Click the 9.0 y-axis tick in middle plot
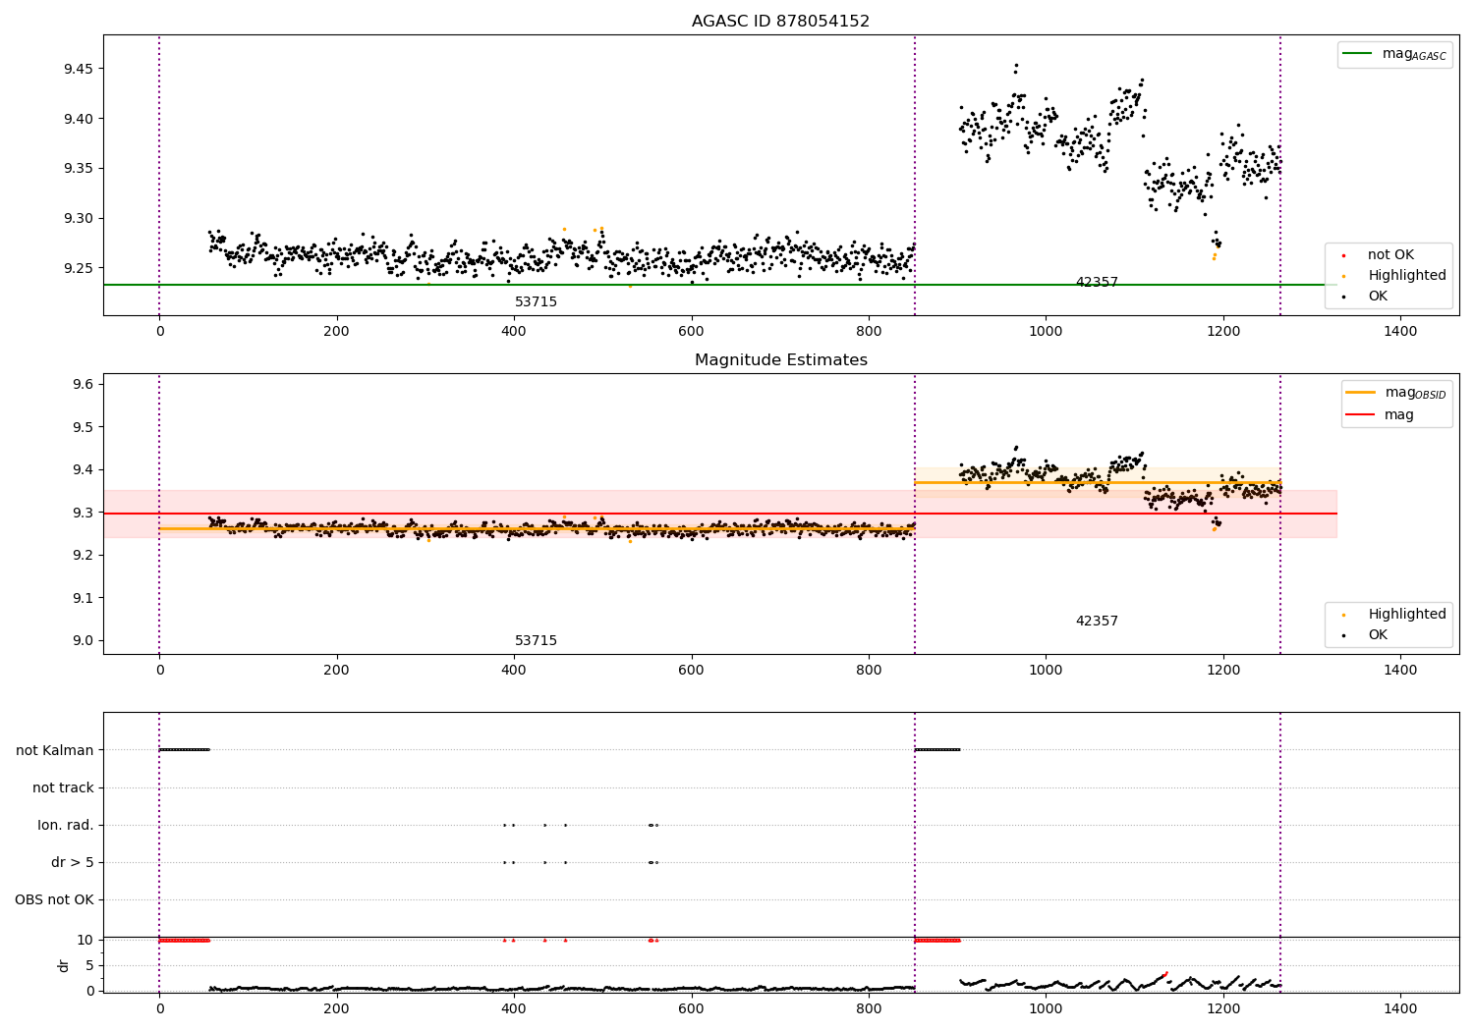 [82, 641]
